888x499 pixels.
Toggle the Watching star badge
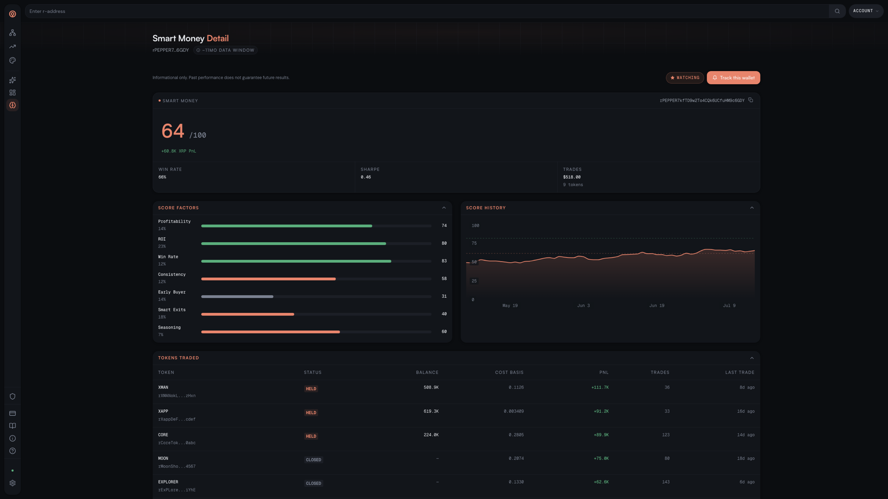[x=685, y=78]
